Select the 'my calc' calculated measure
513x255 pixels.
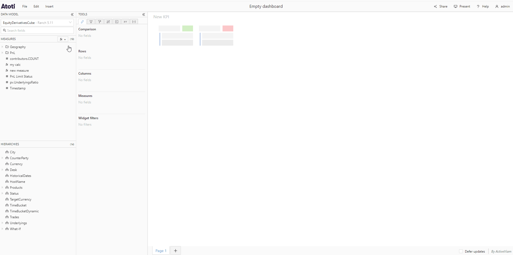click(15, 65)
